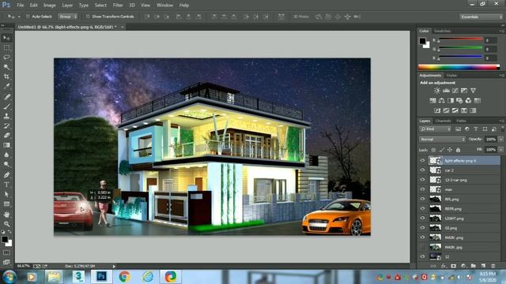Select the History Brush tool
The image size is (506, 284).
(6, 125)
